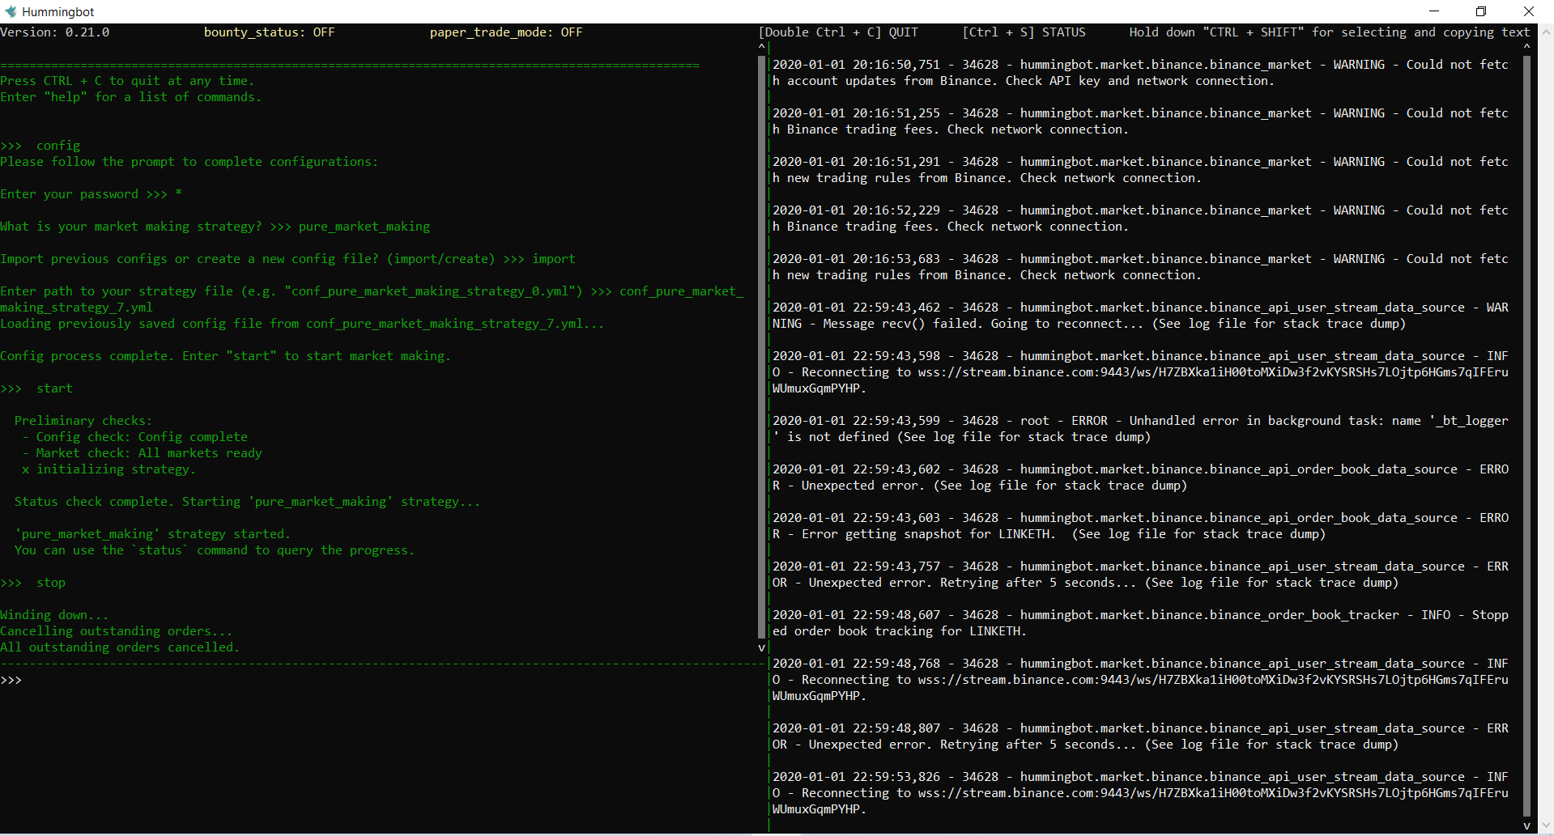Click the down scroll arrow on the left pane
This screenshot has height=836, width=1554.
pos(760,647)
